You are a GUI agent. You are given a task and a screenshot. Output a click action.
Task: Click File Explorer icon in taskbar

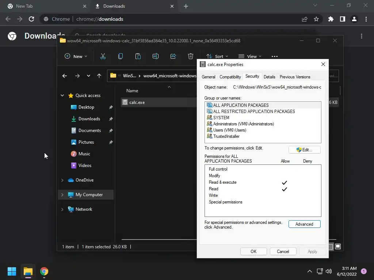pos(28,271)
